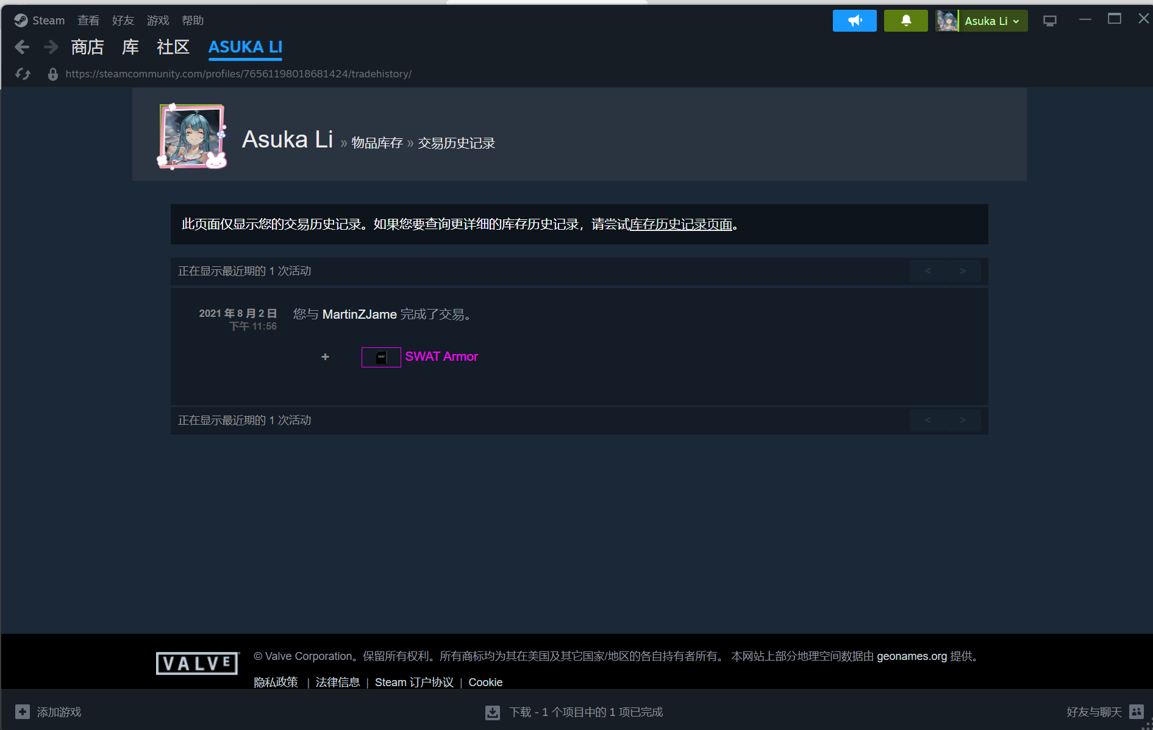Open the 下载 status text
Image resolution: width=1153 pixels, height=730 pixels.
pyautogui.click(x=586, y=712)
